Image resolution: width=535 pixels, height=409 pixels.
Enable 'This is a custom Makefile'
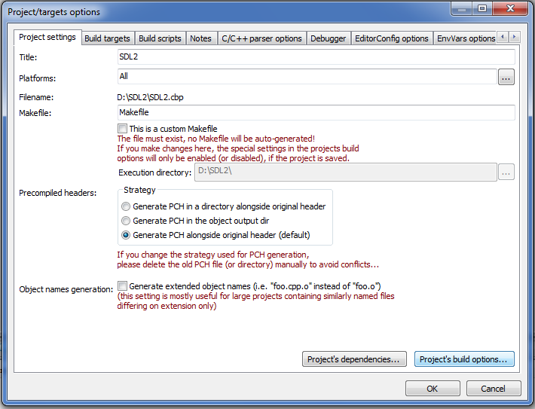[123, 129]
